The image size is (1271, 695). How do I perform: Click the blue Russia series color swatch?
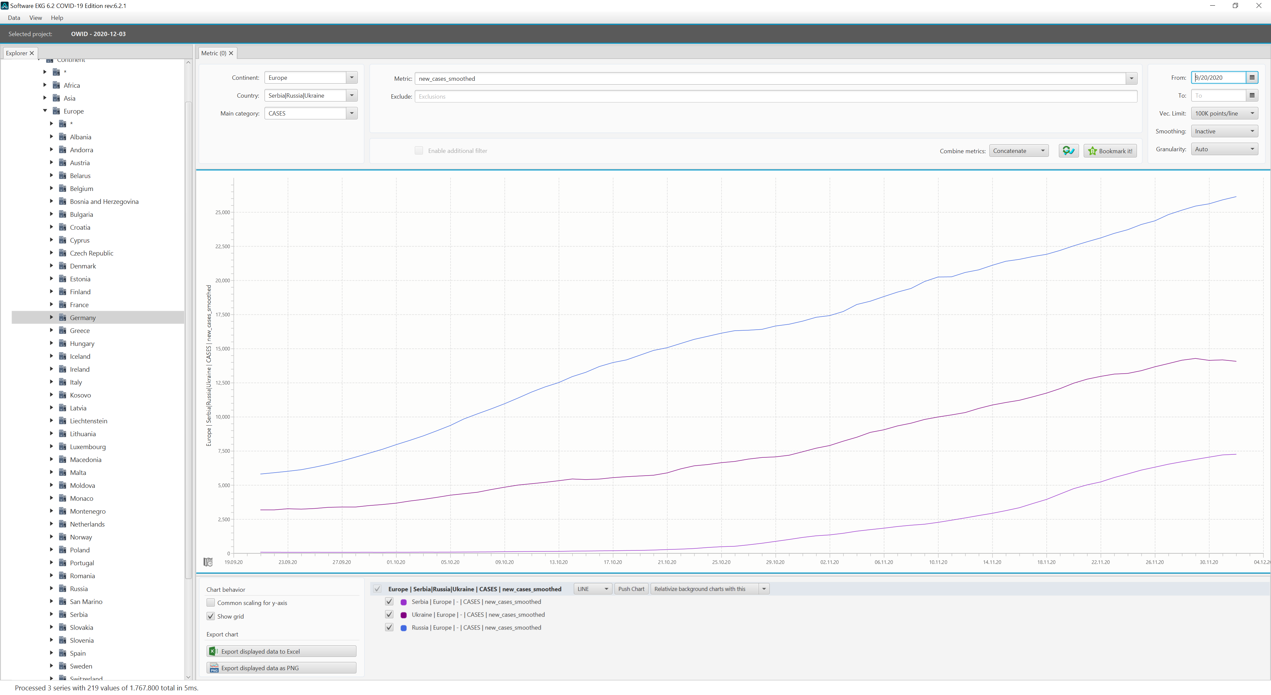[x=403, y=628]
